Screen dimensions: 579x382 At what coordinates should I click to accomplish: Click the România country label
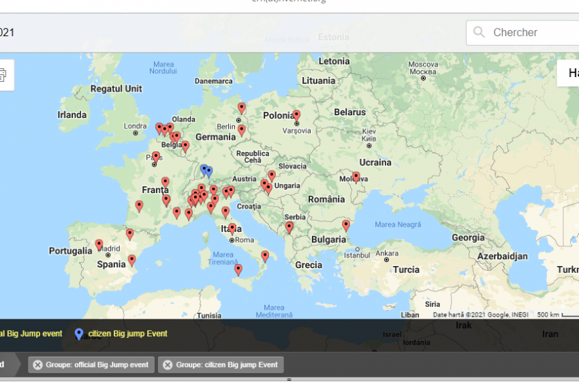coord(326,200)
